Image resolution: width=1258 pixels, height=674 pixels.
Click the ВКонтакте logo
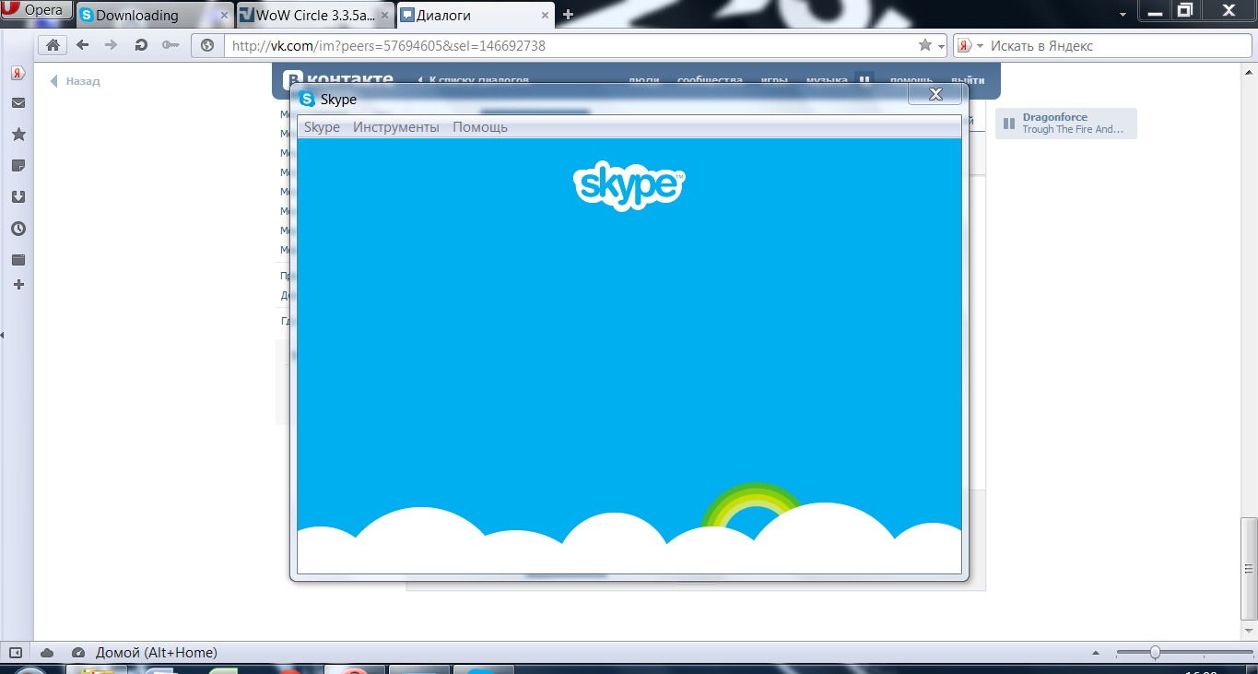tap(338, 79)
